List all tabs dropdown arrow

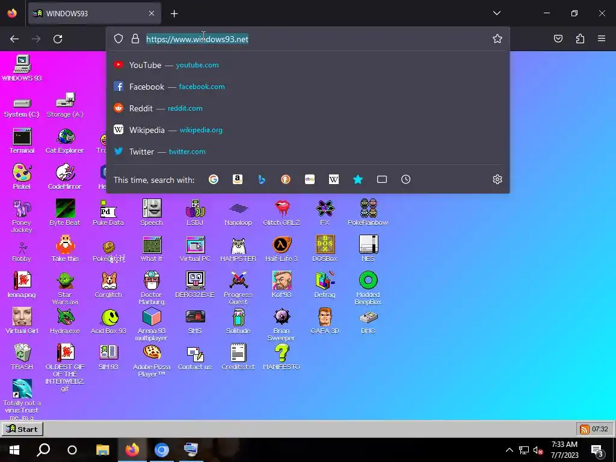click(x=497, y=13)
